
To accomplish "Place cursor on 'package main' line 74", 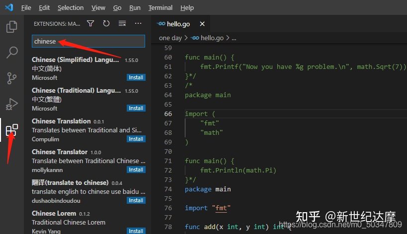I will coord(208,189).
